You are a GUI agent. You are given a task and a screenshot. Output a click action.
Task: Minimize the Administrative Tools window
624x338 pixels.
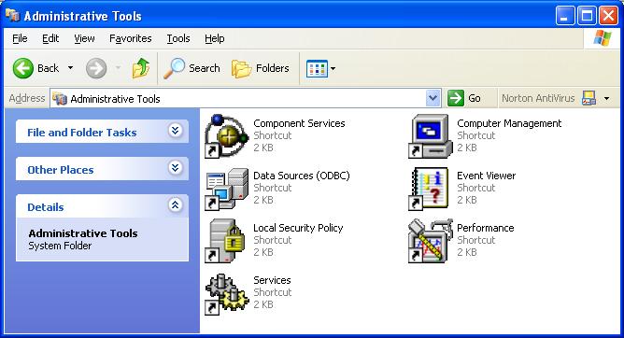coord(565,16)
